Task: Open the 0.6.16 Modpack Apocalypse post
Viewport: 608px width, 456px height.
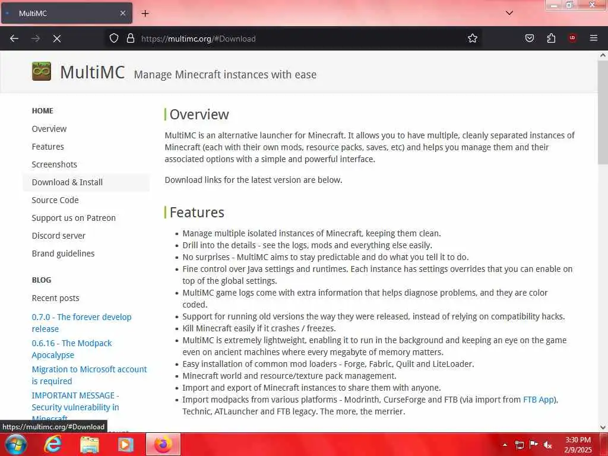Action: click(72, 349)
